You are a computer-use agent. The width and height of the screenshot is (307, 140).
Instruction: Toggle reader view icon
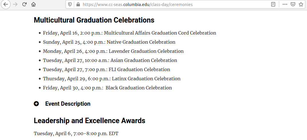tap(273, 4)
